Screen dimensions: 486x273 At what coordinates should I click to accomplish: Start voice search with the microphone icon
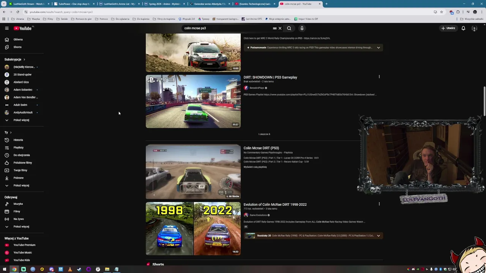click(302, 28)
